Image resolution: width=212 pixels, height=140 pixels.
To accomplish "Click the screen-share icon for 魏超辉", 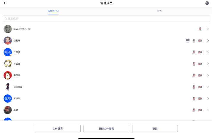I will pos(187,41).
